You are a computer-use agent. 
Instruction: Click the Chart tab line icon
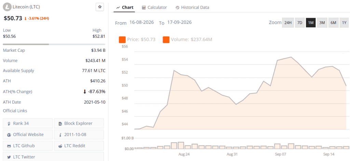(x=118, y=8)
